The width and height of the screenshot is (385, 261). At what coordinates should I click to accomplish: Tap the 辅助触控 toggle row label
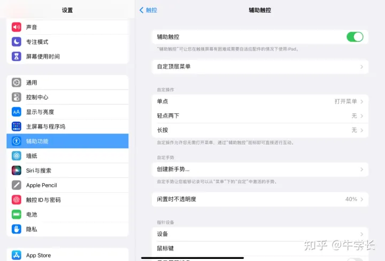(x=168, y=37)
